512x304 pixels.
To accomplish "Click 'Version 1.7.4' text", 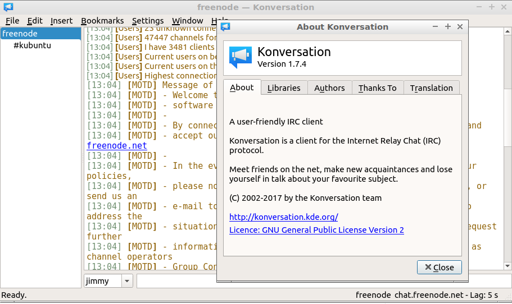I will click(x=282, y=64).
